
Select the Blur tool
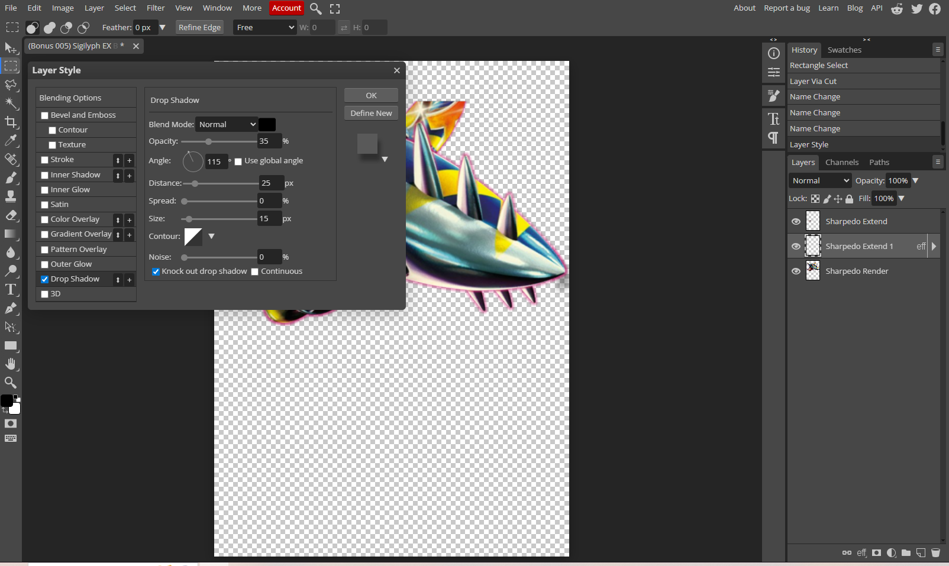coord(11,253)
